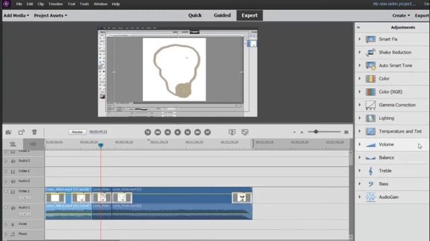430x241 pixels.
Task: Select the AudioGain waveform icon
Action: click(x=370, y=197)
